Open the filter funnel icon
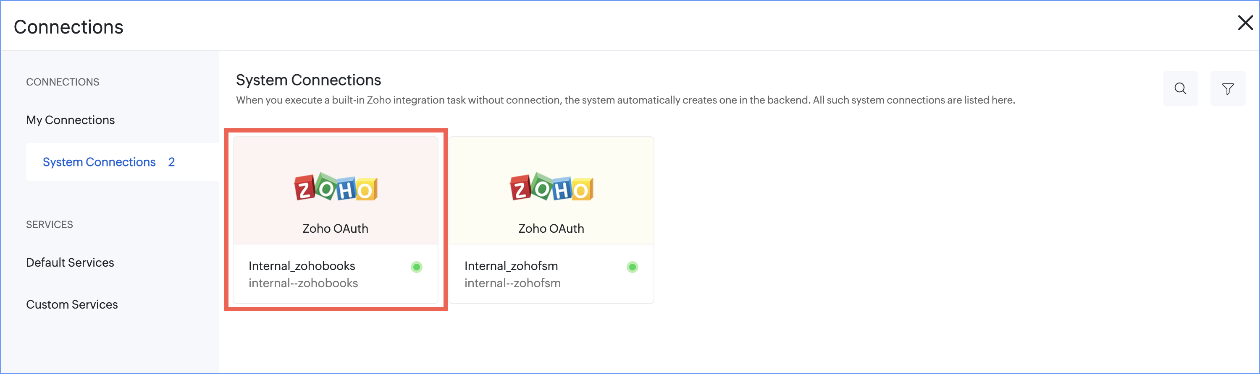This screenshot has height=374, width=1260. (x=1227, y=88)
